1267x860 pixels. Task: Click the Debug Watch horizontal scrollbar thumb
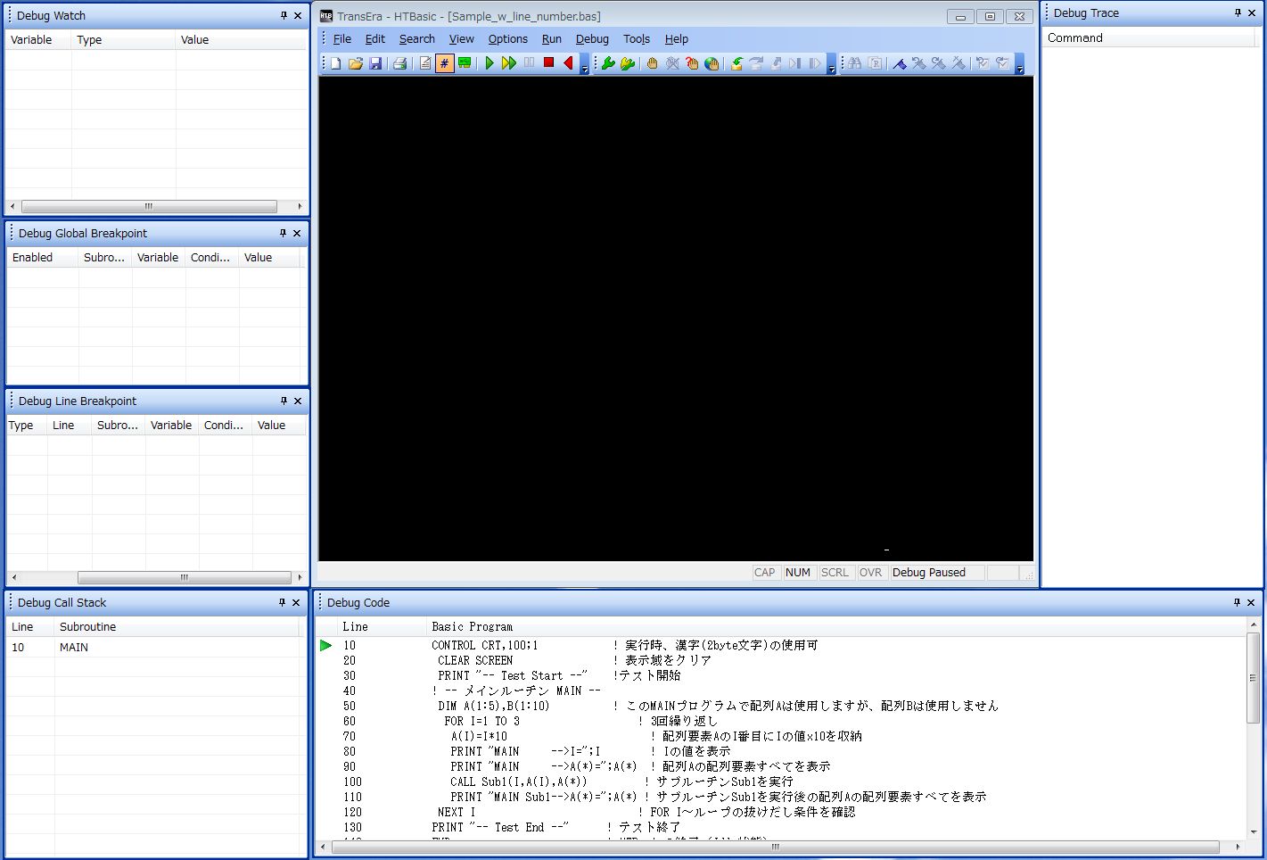[x=149, y=206]
